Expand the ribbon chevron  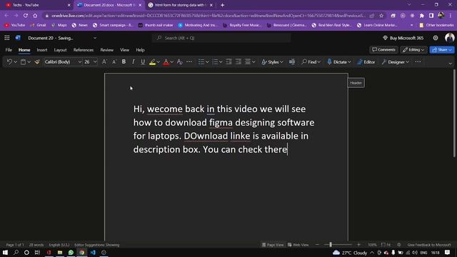450,64
